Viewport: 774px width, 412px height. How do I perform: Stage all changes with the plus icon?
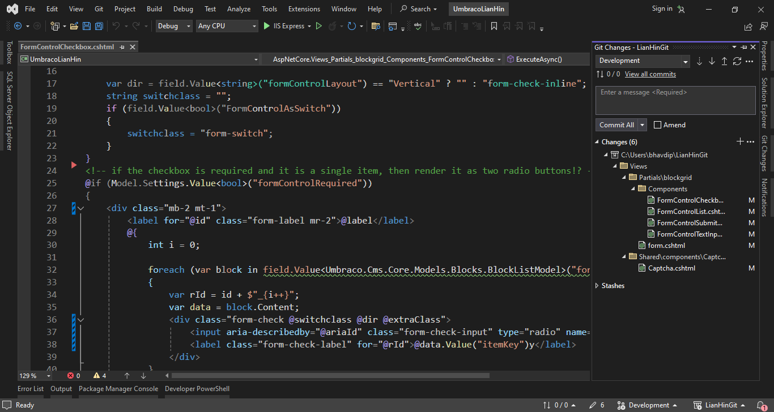[x=739, y=141]
